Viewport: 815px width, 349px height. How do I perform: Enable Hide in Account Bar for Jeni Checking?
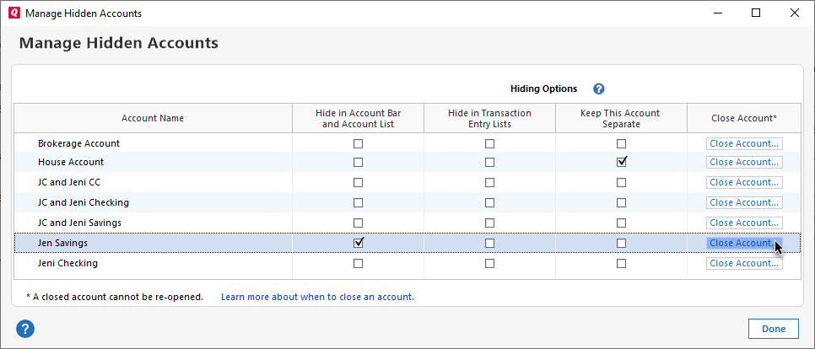coord(359,263)
